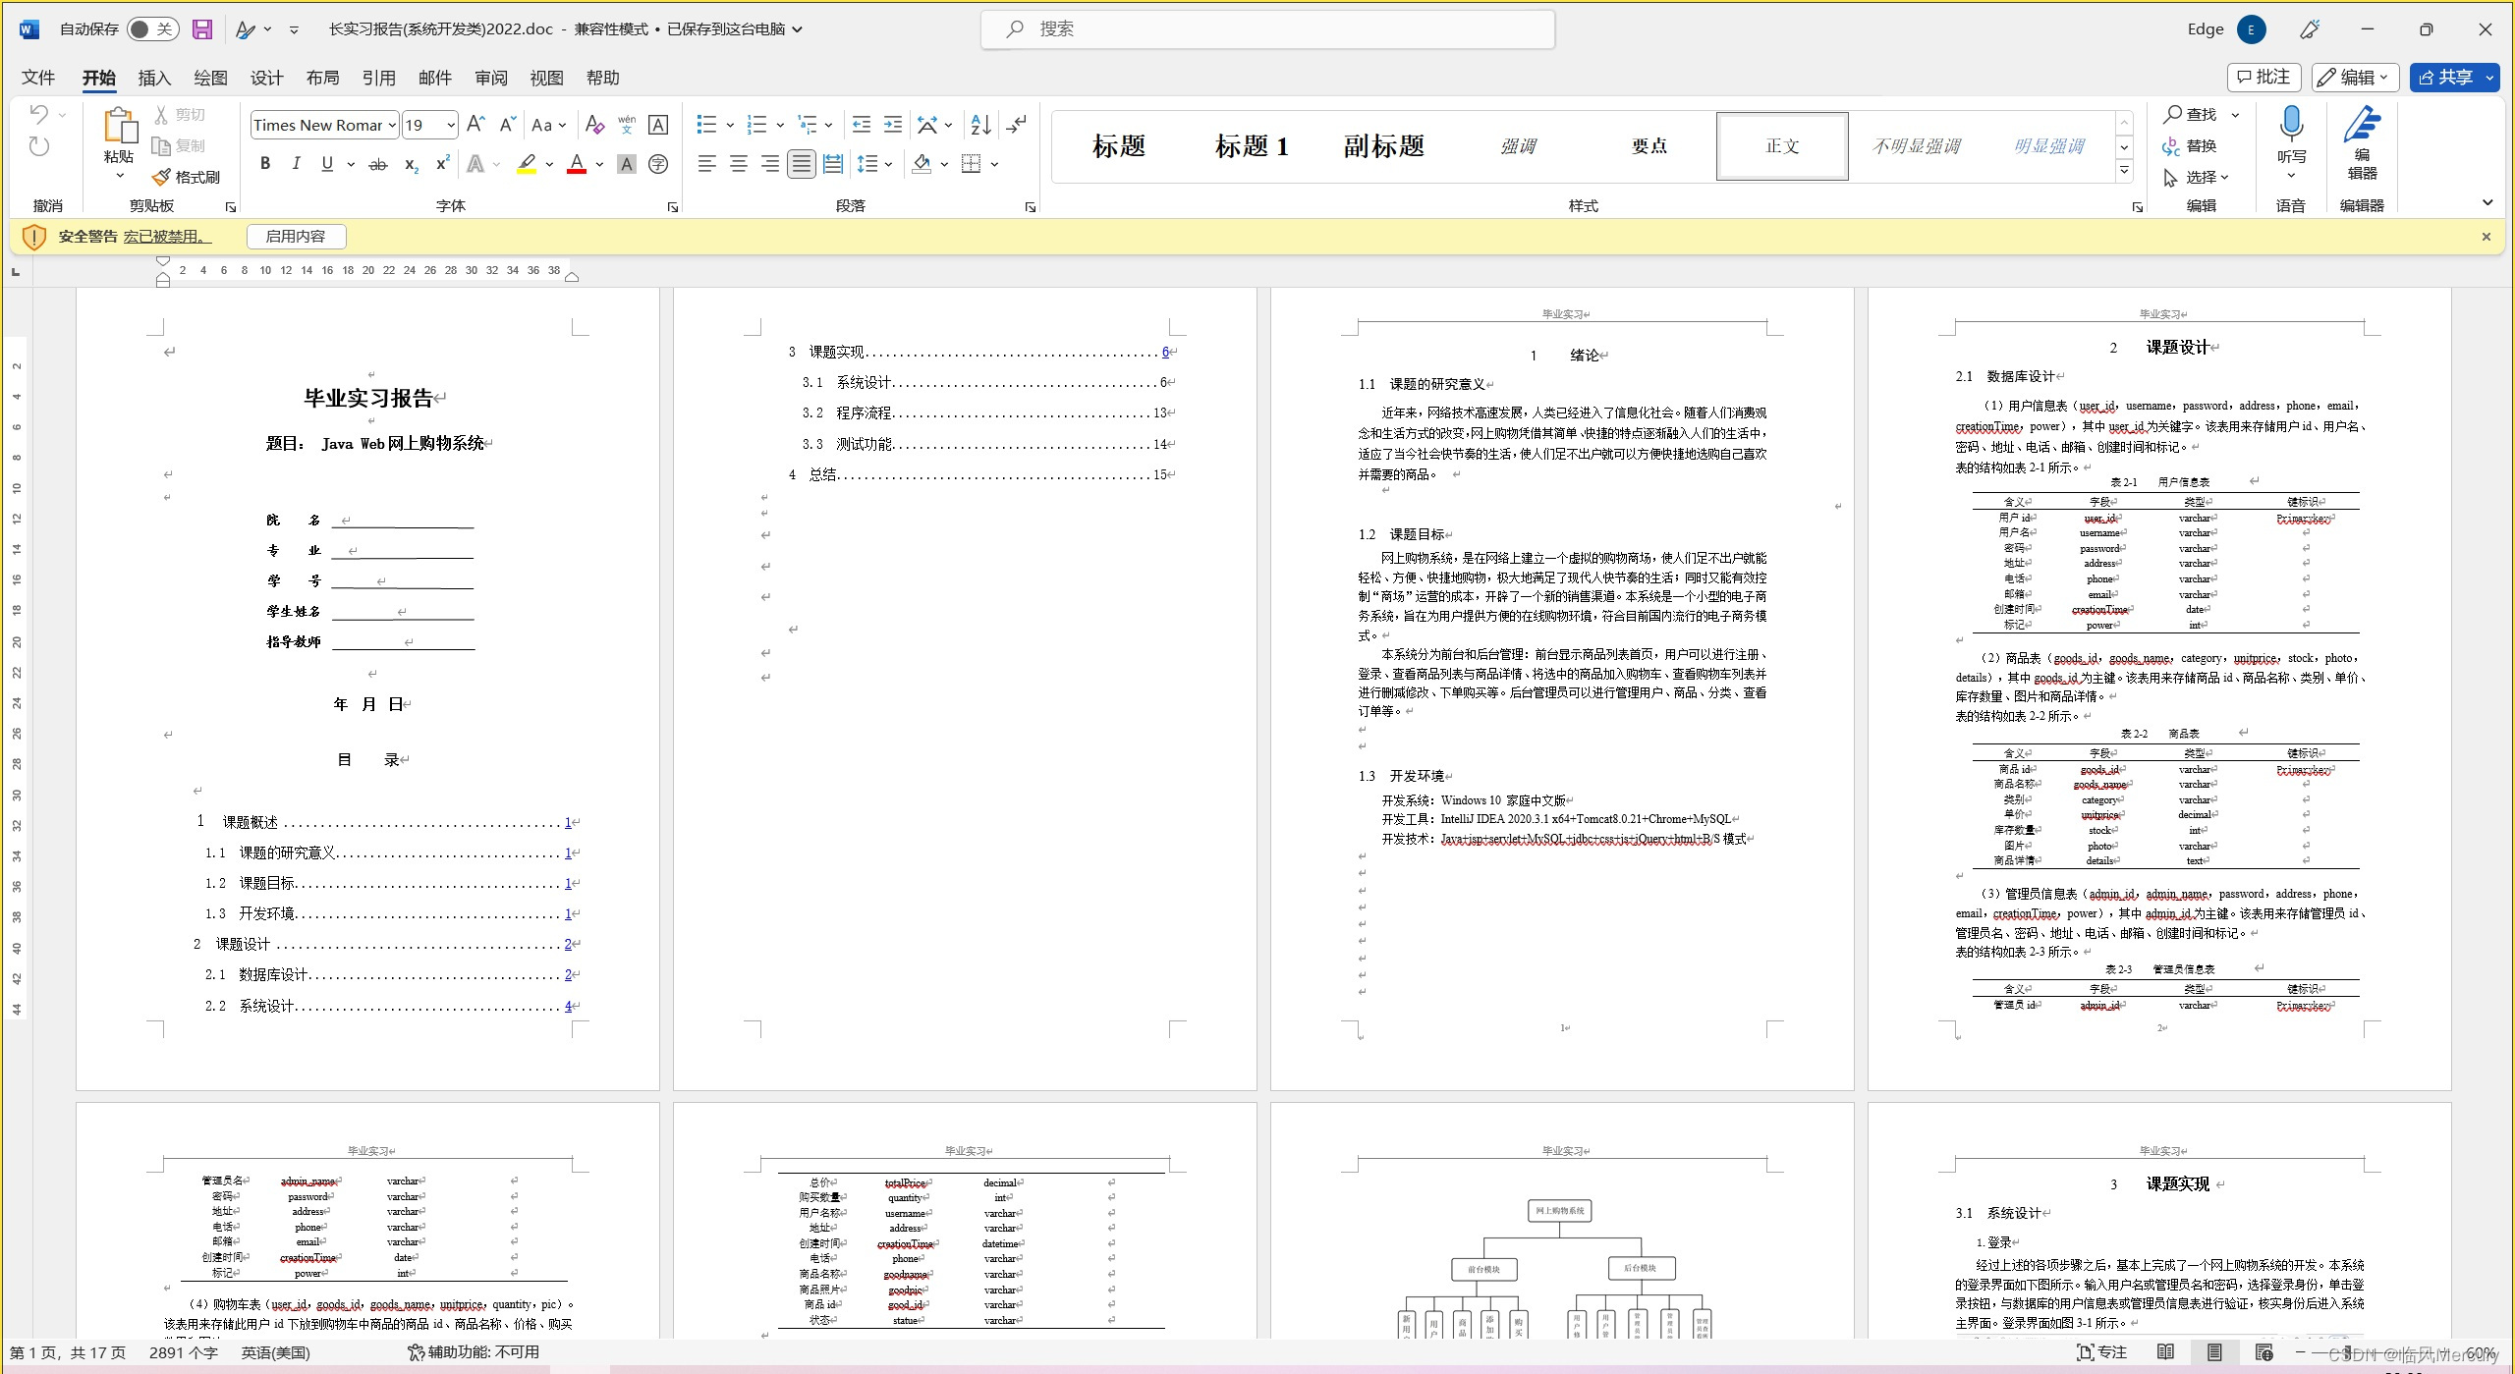Open the Select 选择 dropdown
2515x1374 pixels.
(x=2196, y=178)
